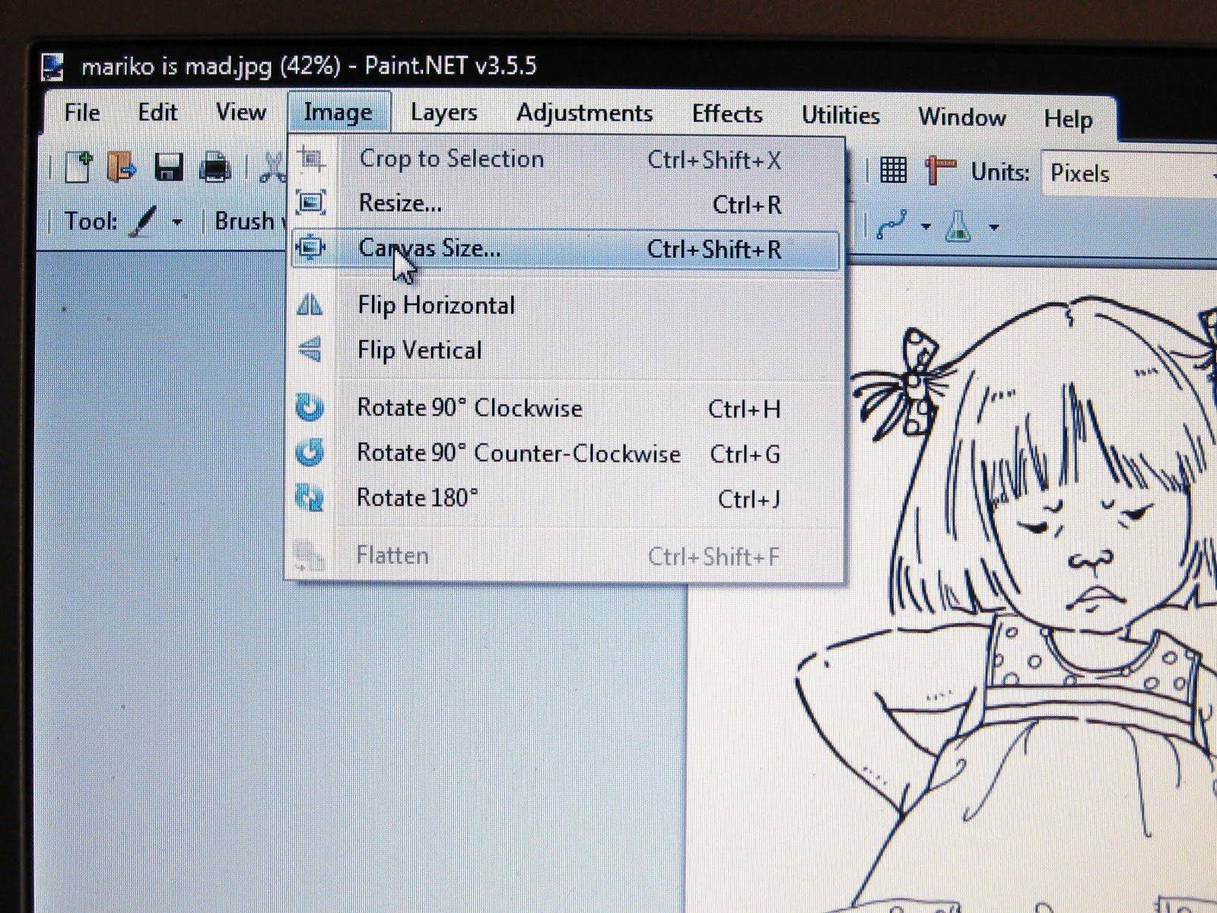1217x913 pixels.
Task: Open the line style dropdown arrow
Action: 926,226
